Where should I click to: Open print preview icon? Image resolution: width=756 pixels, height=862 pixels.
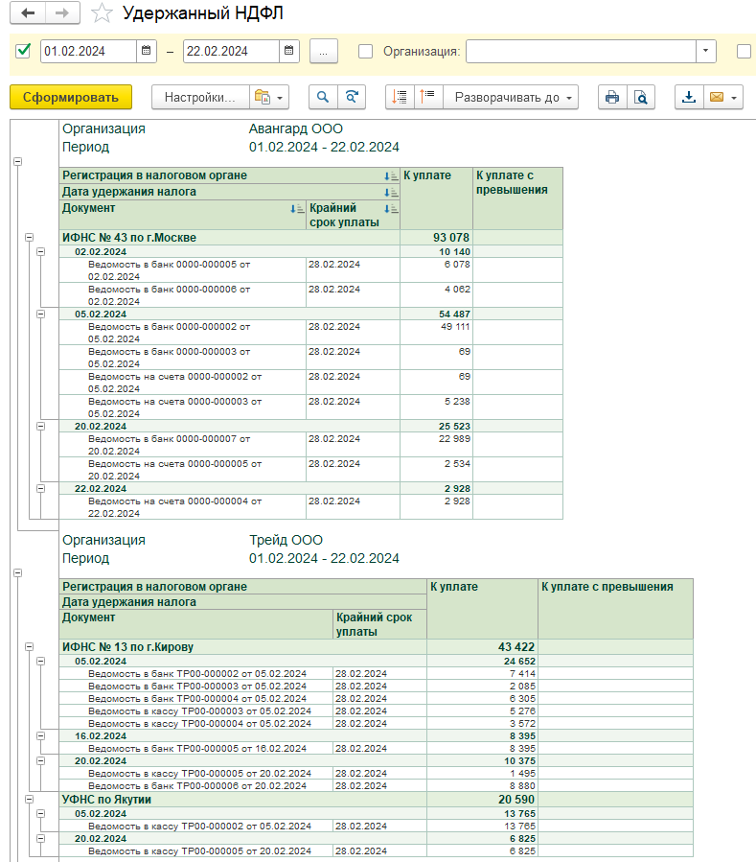[x=641, y=97]
